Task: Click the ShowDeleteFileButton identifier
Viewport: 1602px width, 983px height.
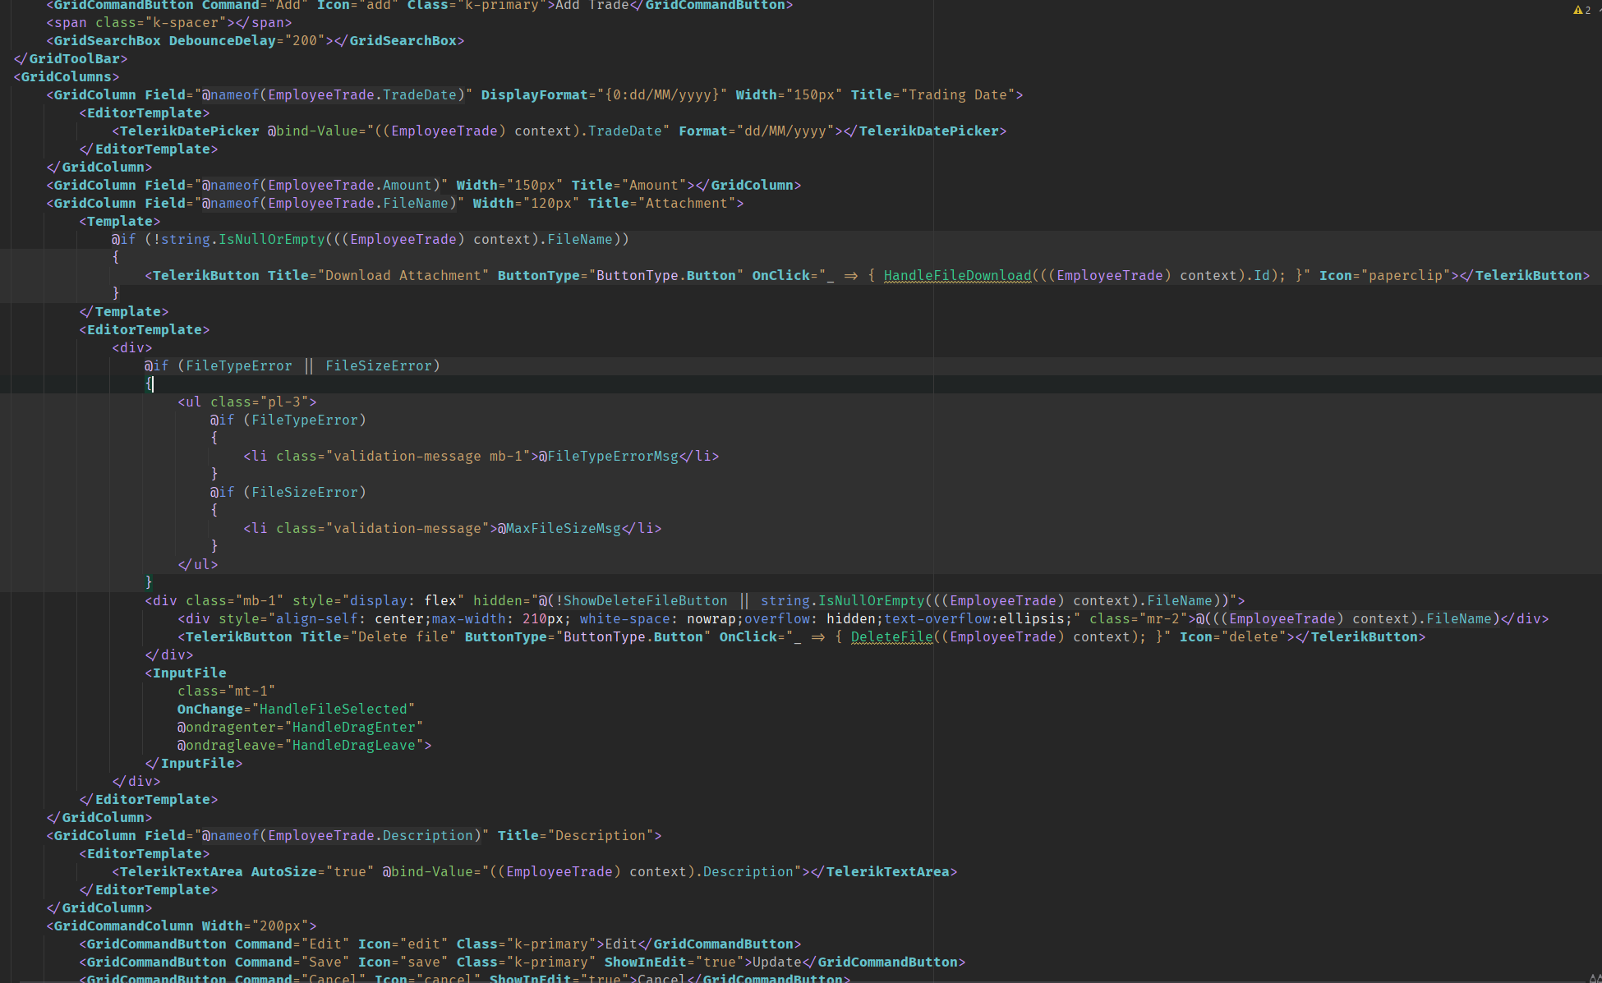Action: click(645, 600)
